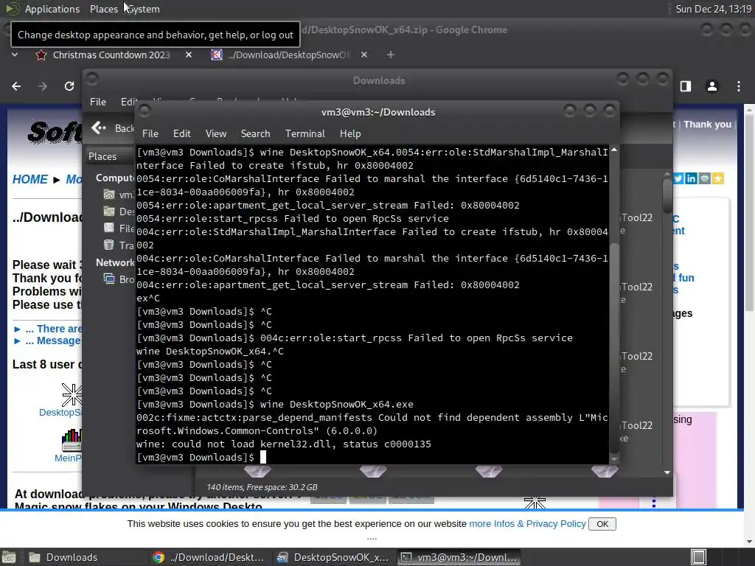The width and height of the screenshot is (755, 566).
Task: Click the HOME link on webpage
Action: point(29,180)
